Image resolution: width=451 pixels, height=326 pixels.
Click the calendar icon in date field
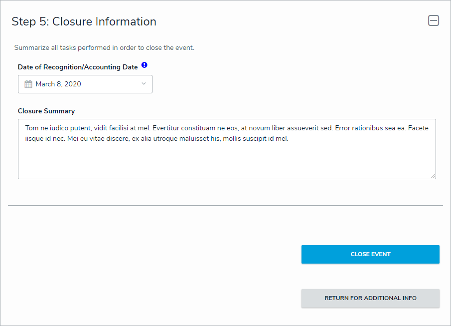click(28, 84)
